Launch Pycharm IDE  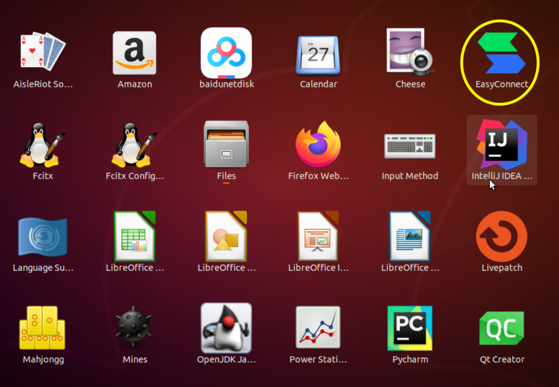click(x=410, y=328)
